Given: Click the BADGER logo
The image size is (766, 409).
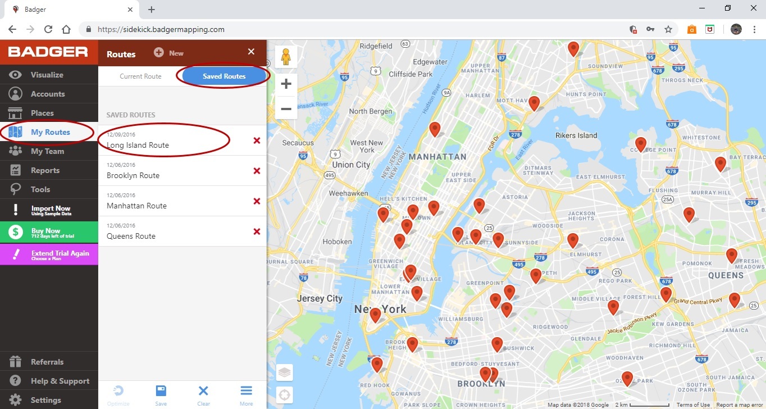Looking at the screenshot, I should (x=48, y=52).
